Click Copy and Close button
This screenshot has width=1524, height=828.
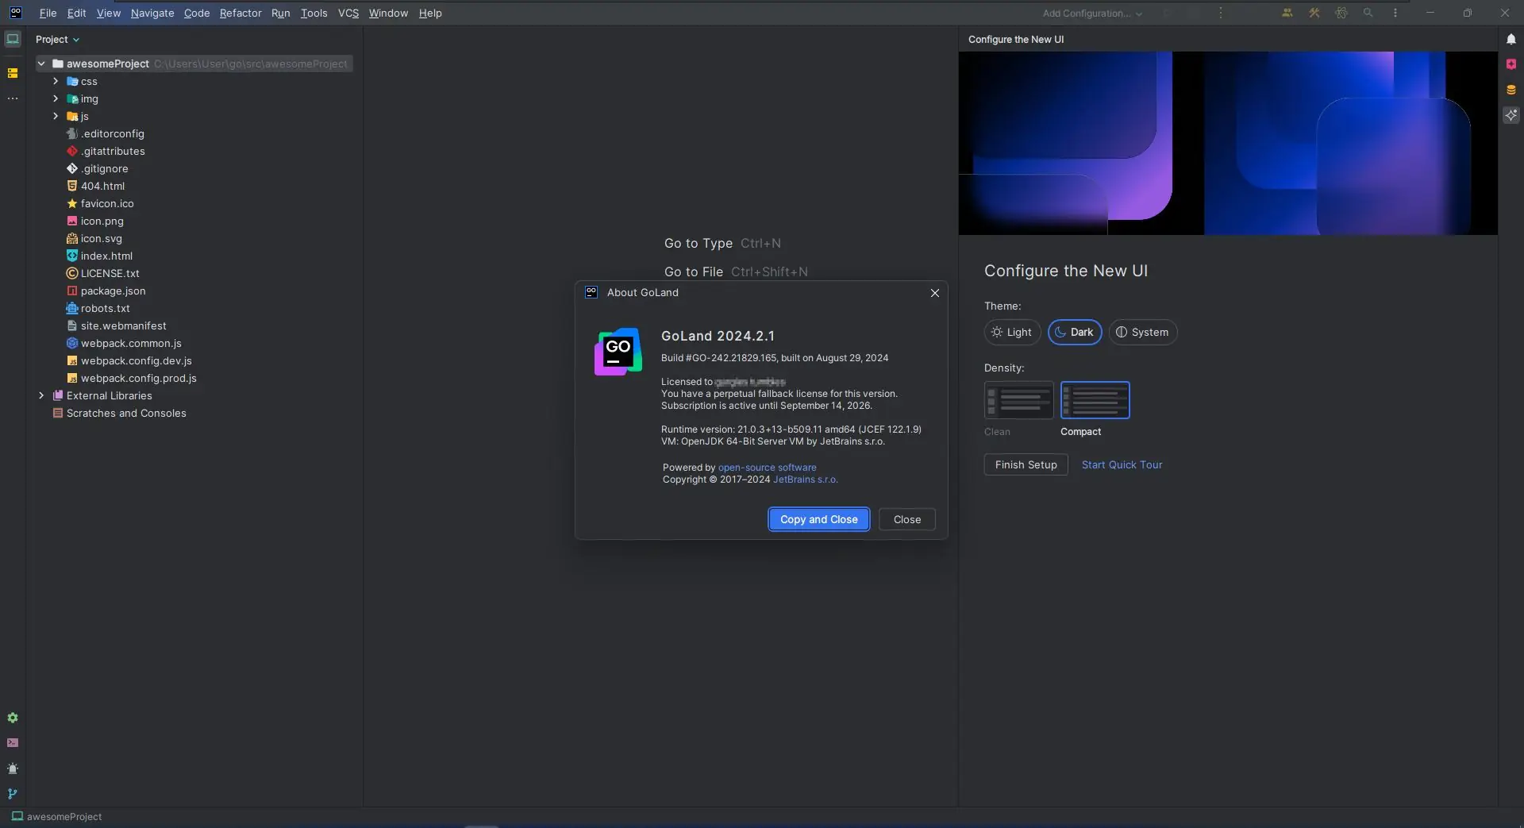pyautogui.click(x=819, y=519)
